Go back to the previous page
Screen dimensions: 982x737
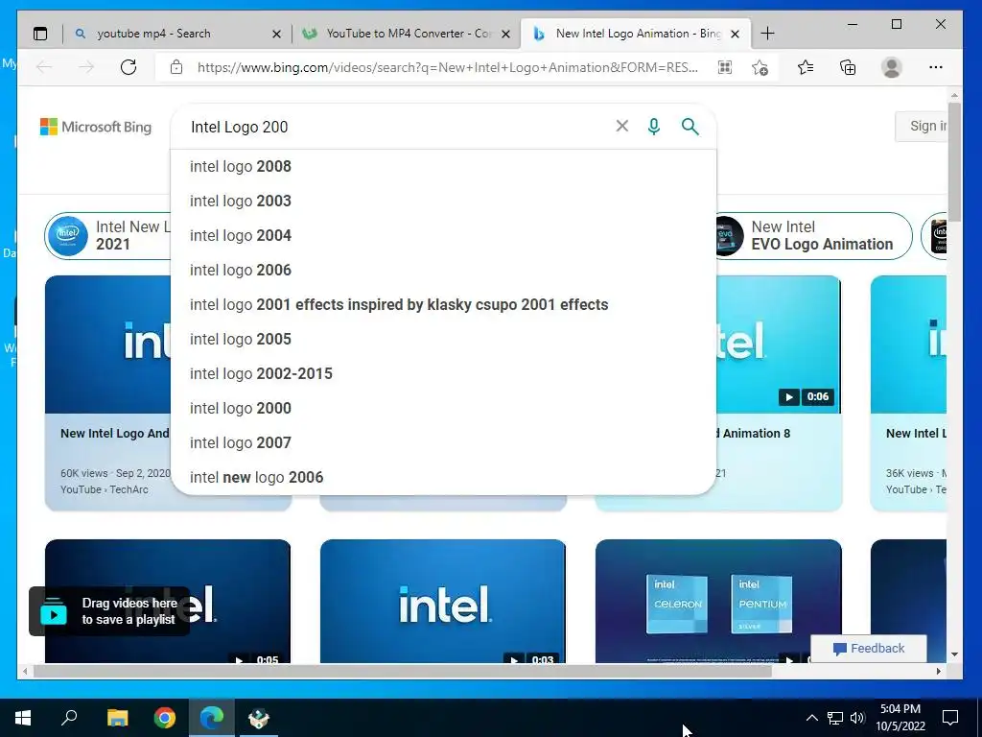(44, 67)
